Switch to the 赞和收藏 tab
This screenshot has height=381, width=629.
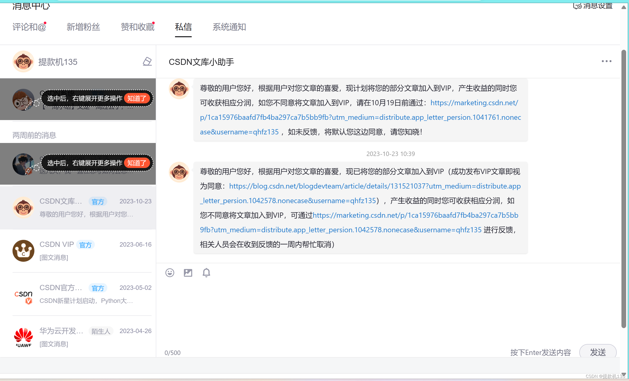pos(137,27)
